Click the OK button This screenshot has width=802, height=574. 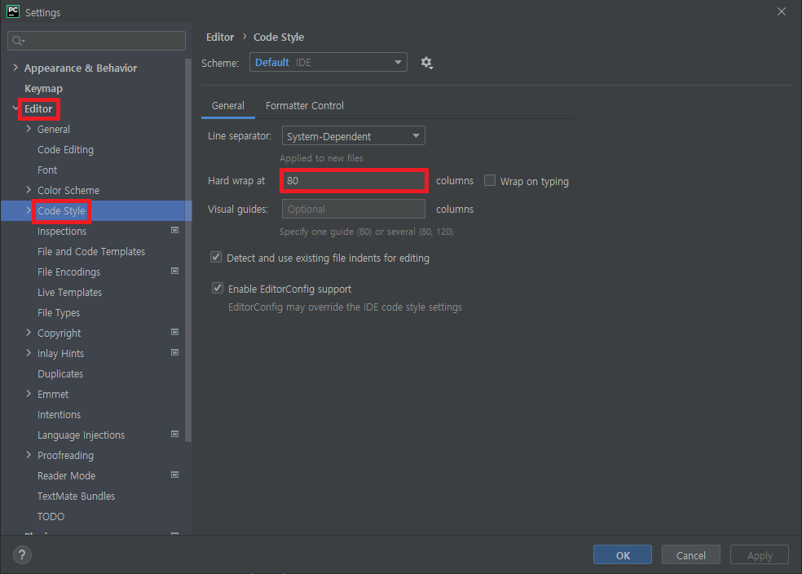tap(623, 555)
